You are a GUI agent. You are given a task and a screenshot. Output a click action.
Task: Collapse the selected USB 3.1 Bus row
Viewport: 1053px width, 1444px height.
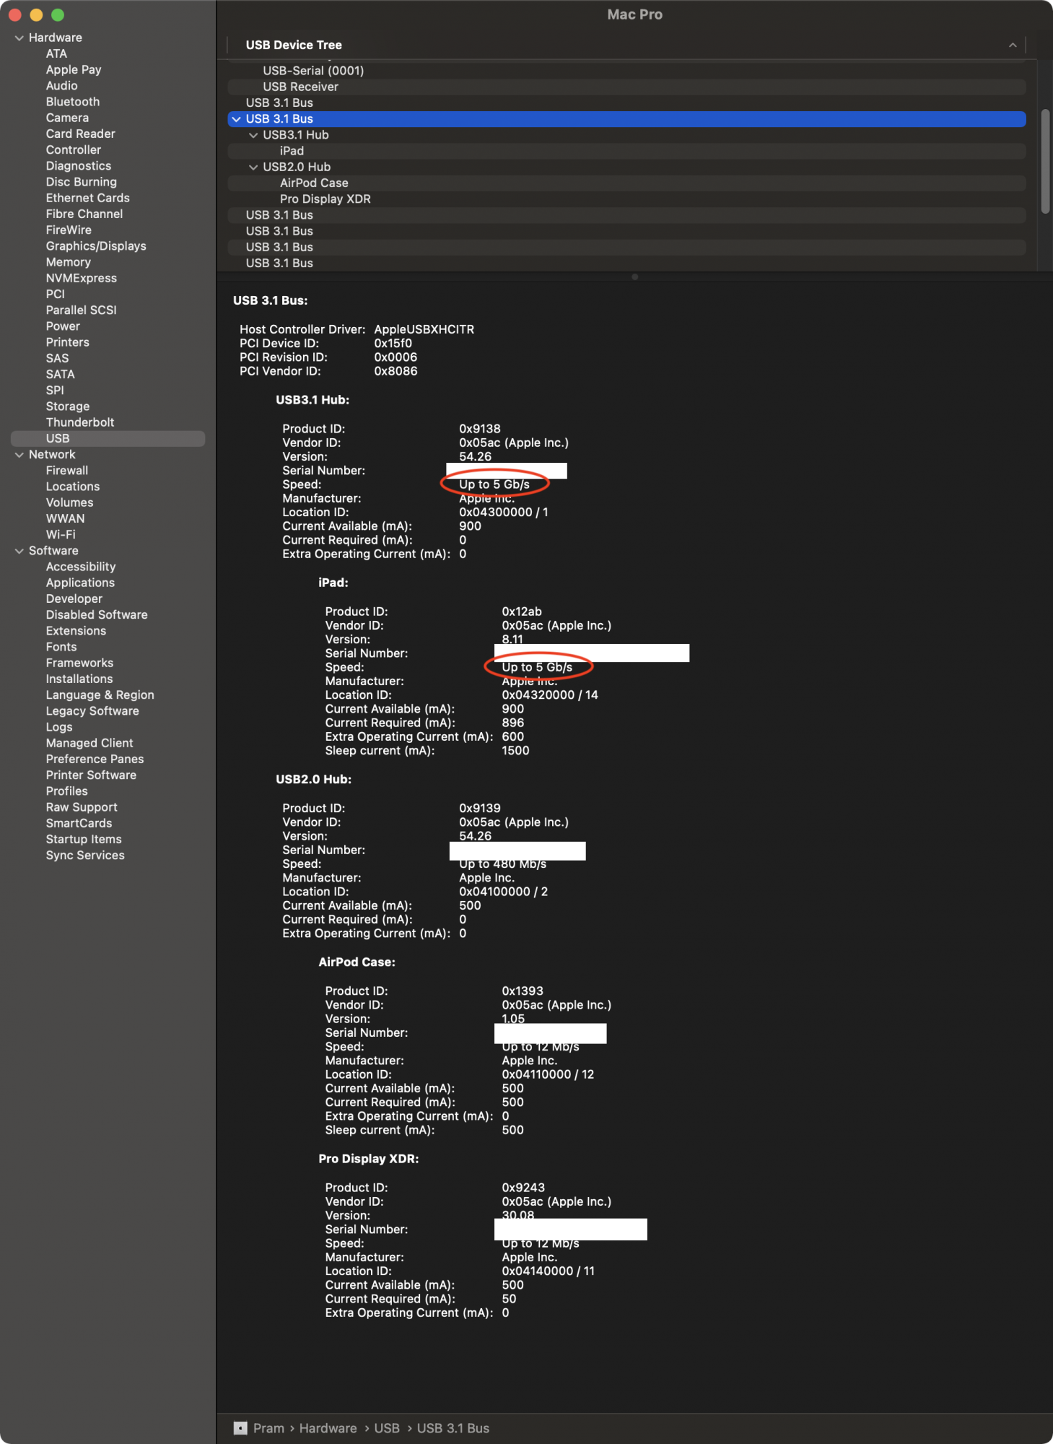(x=236, y=119)
